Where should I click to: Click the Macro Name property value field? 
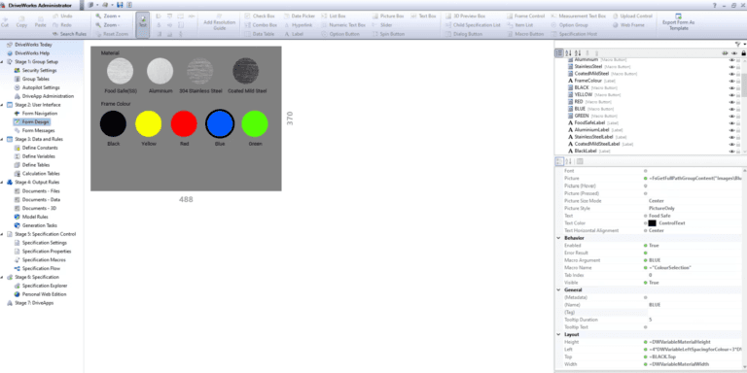695,268
